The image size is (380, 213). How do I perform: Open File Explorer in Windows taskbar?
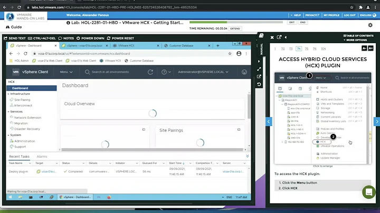[21, 197]
